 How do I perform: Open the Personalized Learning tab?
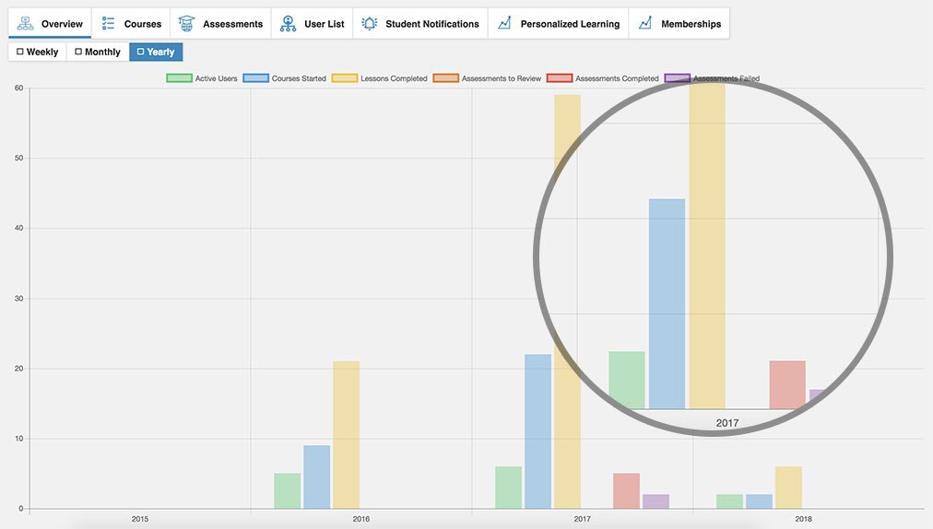pos(569,24)
